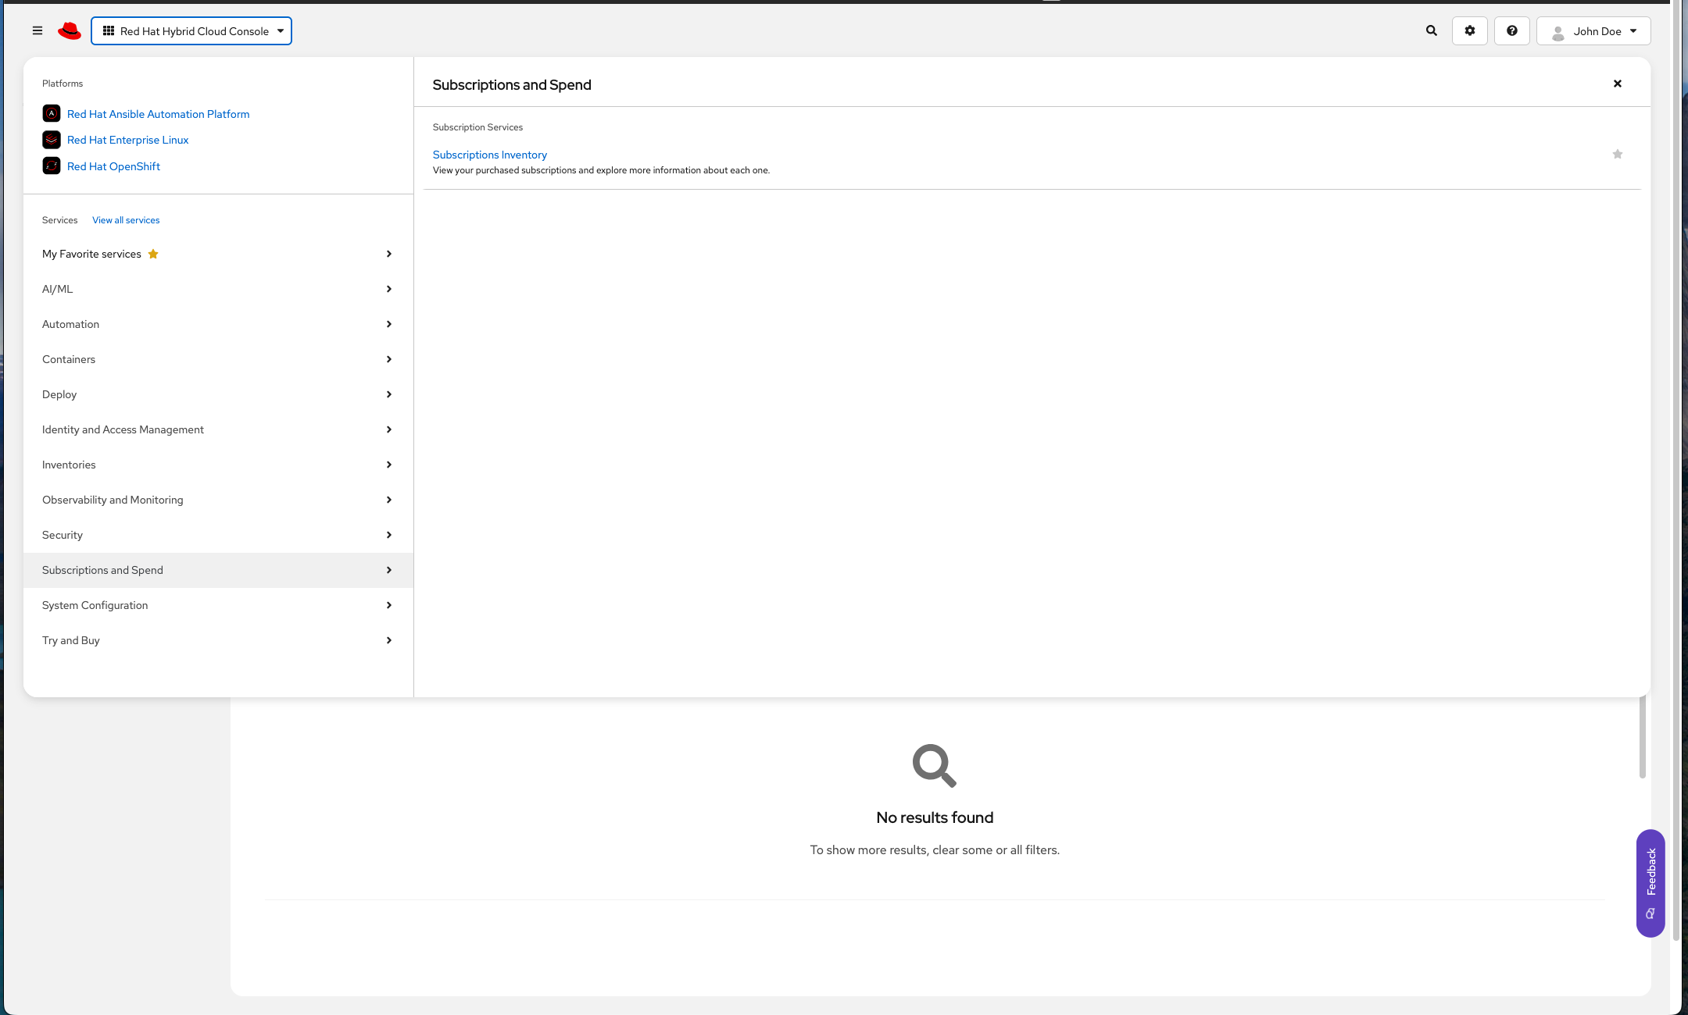Open Red Hat Hybrid Cloud Console dropdown

tap(191, 31)
